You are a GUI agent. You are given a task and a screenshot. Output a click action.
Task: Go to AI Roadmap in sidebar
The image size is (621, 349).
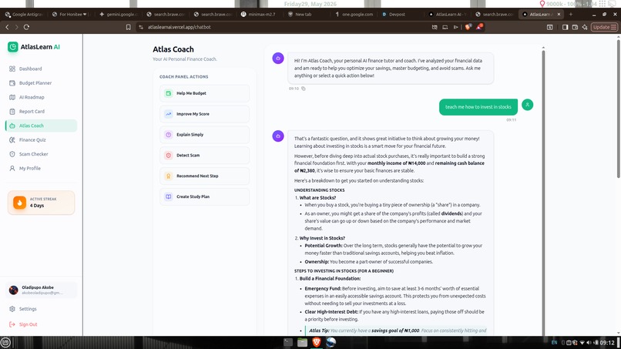41,97
